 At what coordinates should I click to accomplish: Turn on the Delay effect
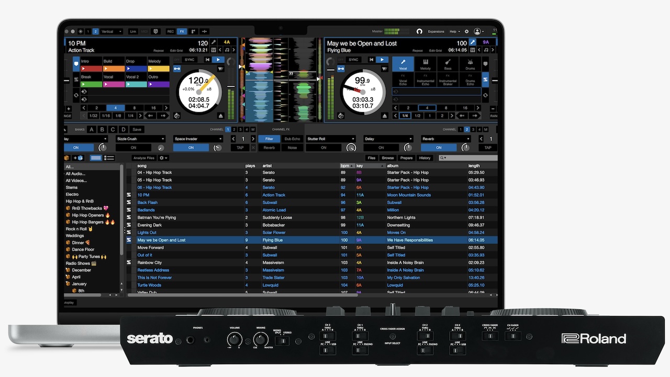click(x=381, y=148)
